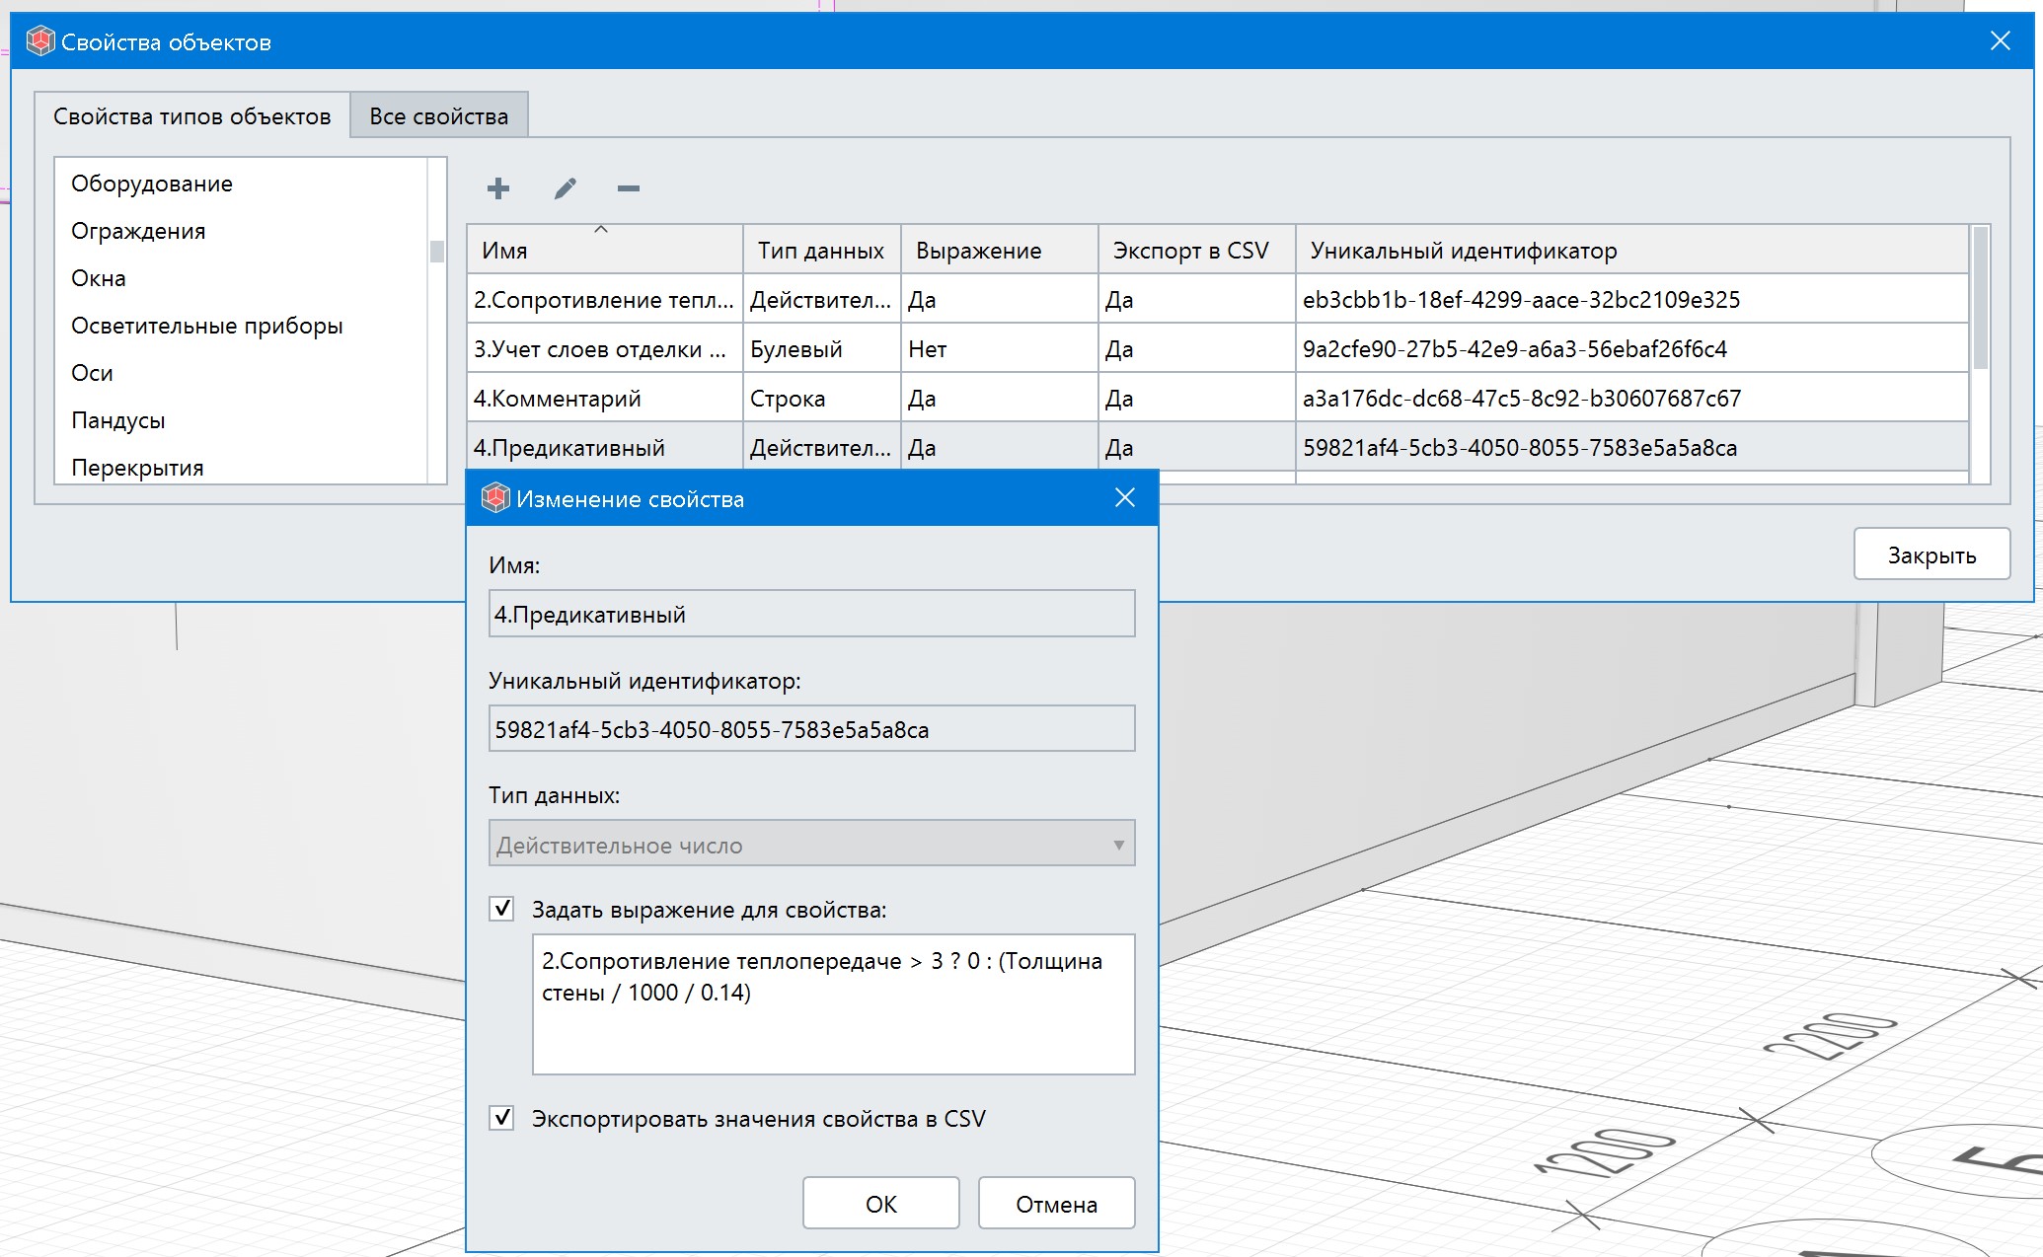Toggle the Задать выражение для свойства checkbox

501,908
